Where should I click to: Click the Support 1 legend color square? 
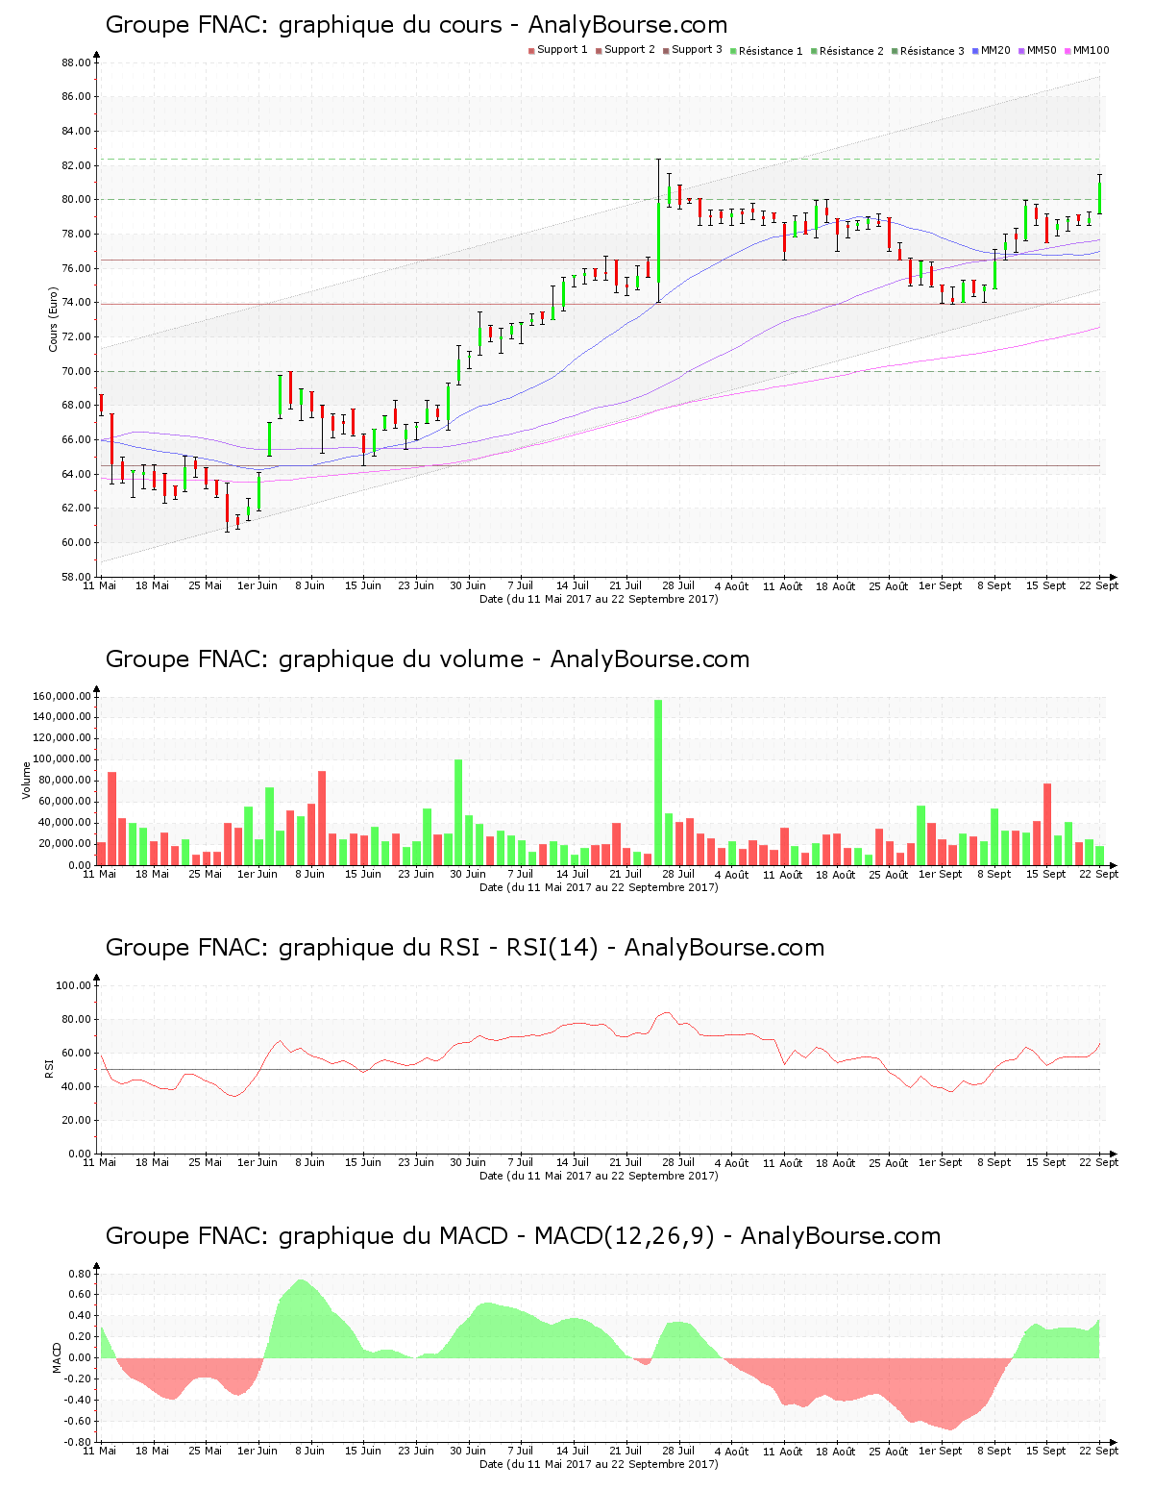(x=531, y=50)
